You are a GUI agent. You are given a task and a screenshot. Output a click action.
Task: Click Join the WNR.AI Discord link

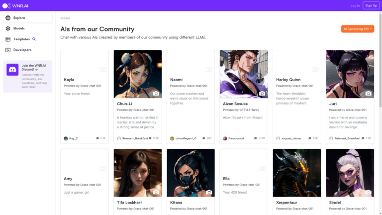[x=34, y=68]
